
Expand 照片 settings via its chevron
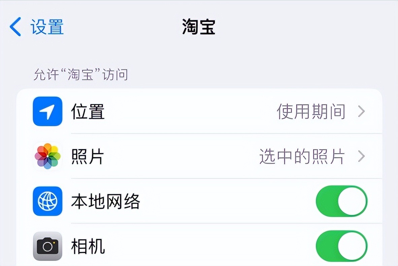pos(362,156)
